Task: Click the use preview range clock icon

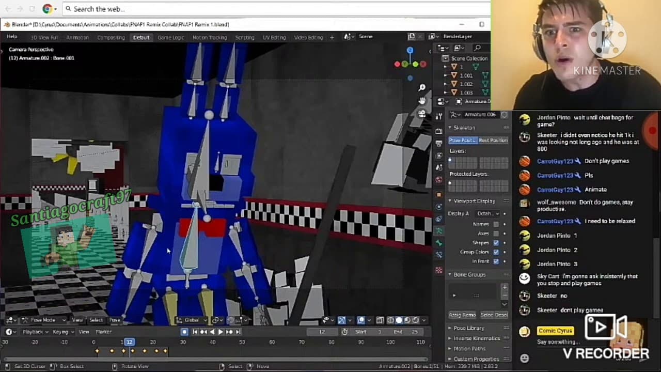Action: (x=344, y=332)
